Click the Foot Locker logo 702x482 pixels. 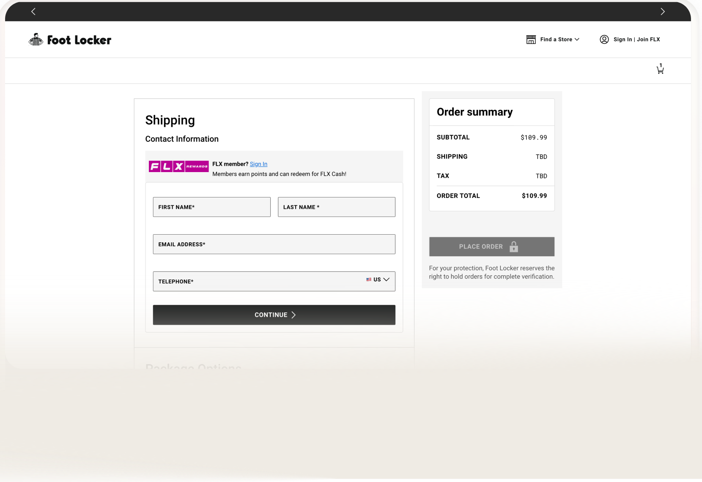coord(70,40)
